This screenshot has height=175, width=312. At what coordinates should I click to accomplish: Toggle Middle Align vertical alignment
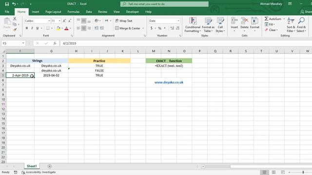point(84,20)
